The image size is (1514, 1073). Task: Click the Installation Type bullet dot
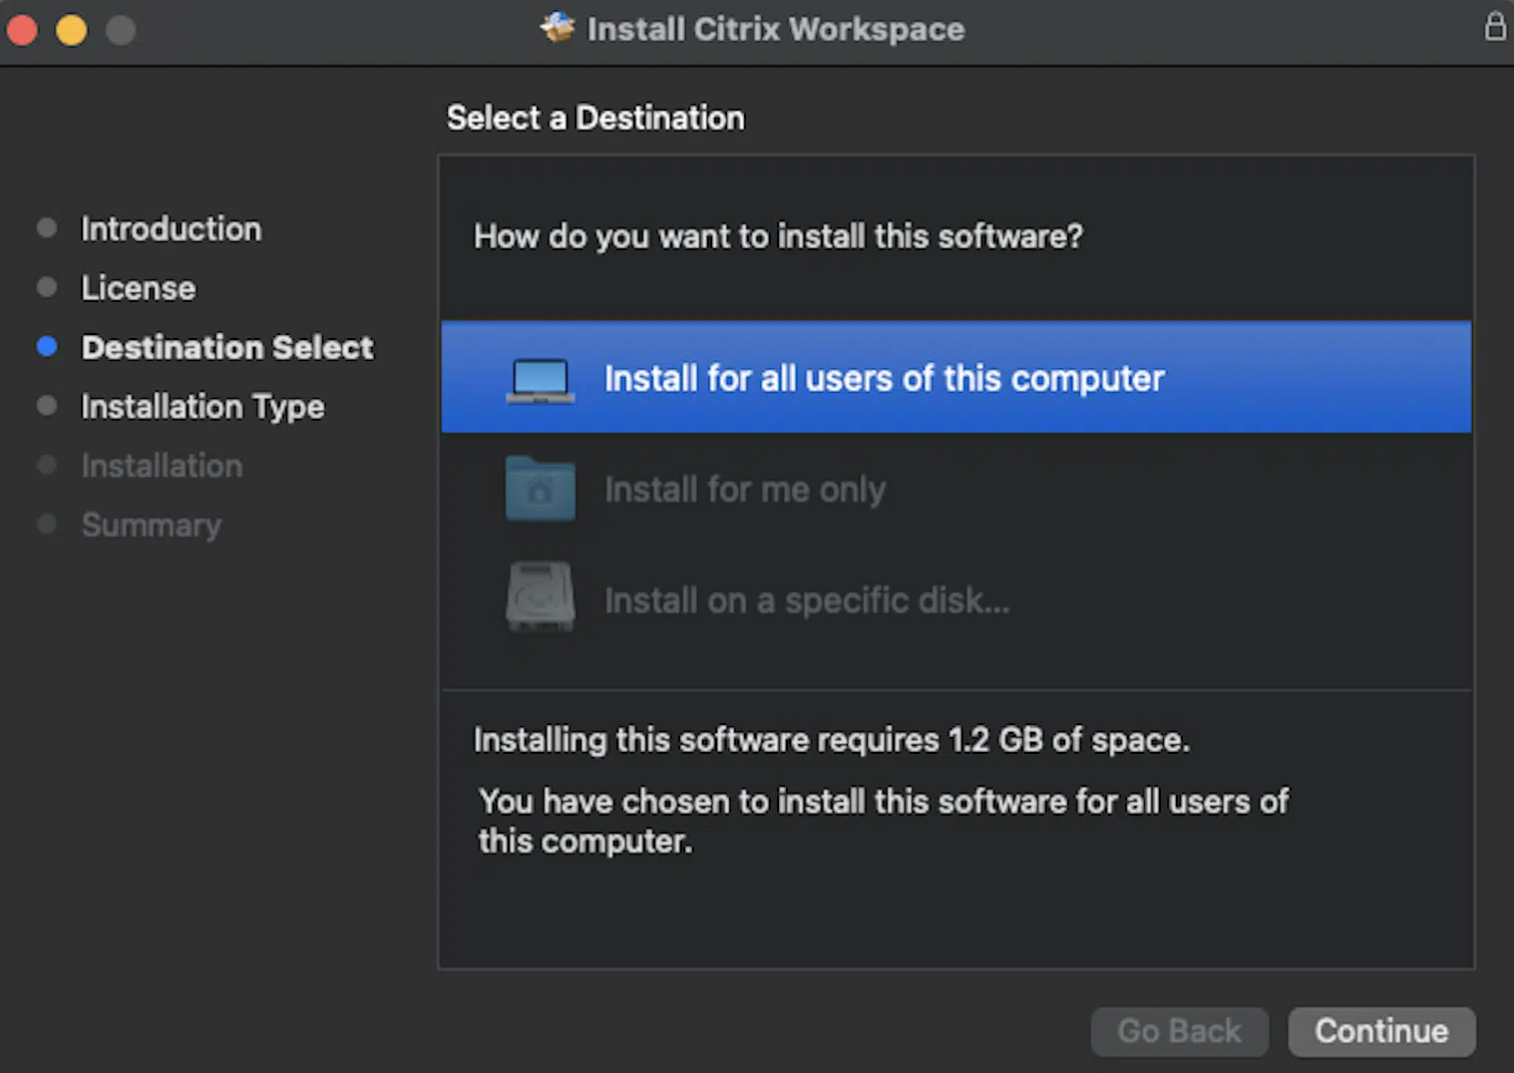pos(46,406)
